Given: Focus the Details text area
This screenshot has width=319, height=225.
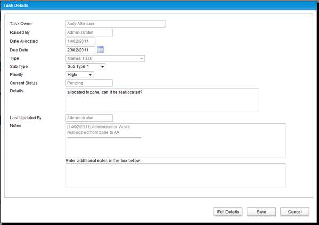Looking at the screenshot, I should point(162,100).
